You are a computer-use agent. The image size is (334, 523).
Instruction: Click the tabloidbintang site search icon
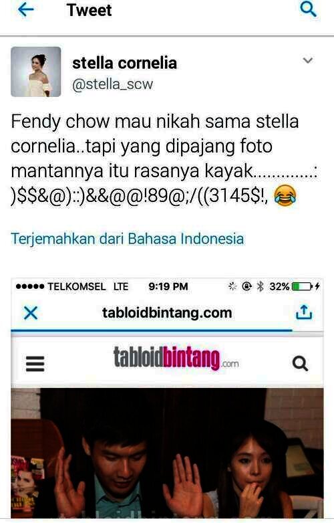tap(300, 364)
